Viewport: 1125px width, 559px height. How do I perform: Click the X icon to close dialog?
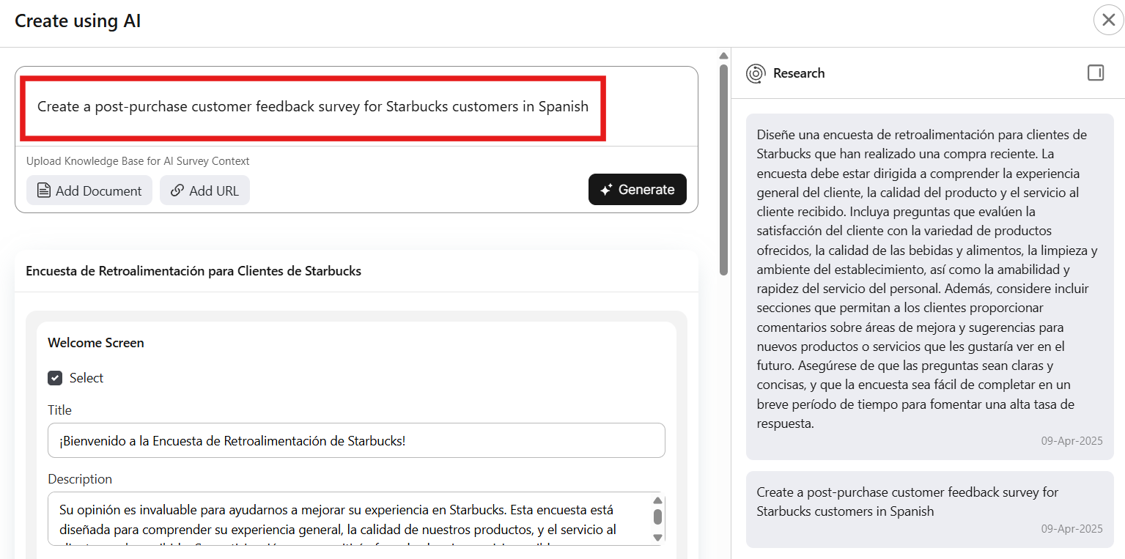tap(1107, 20)
